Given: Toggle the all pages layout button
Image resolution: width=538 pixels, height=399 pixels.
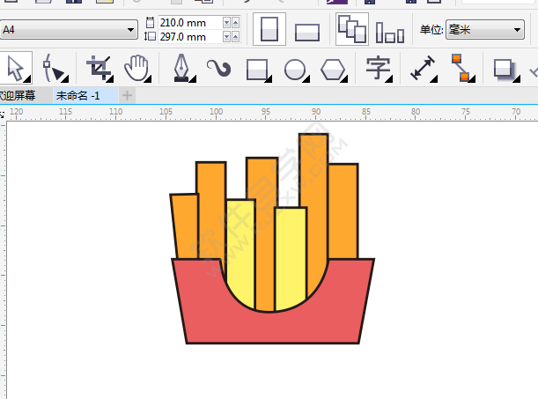Looking at the screenshot, I should [x=352, y=29].
